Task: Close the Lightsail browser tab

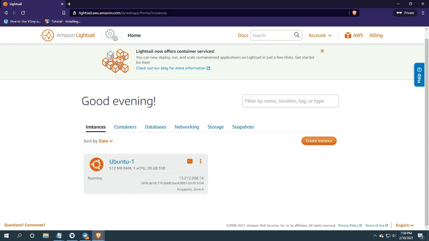Action: 62,4
